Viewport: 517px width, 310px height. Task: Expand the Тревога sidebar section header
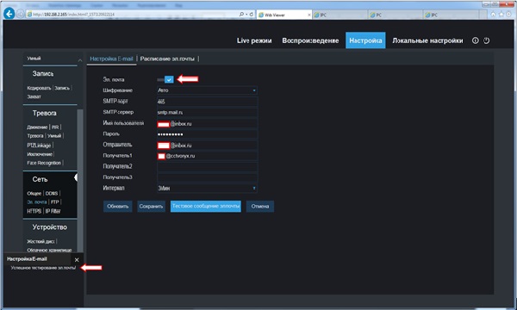click(44, 114)
